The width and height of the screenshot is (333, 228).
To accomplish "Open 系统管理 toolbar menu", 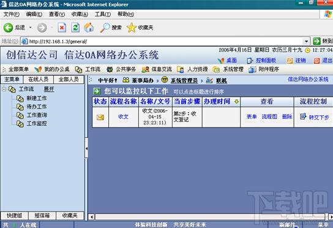I will click(x=228, y=69).
